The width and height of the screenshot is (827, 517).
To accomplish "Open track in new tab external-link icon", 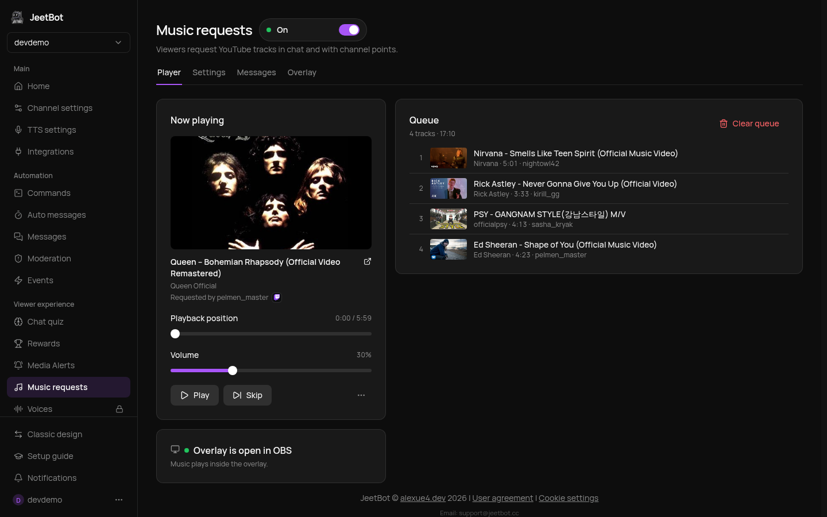I will [x=368, y=261].
